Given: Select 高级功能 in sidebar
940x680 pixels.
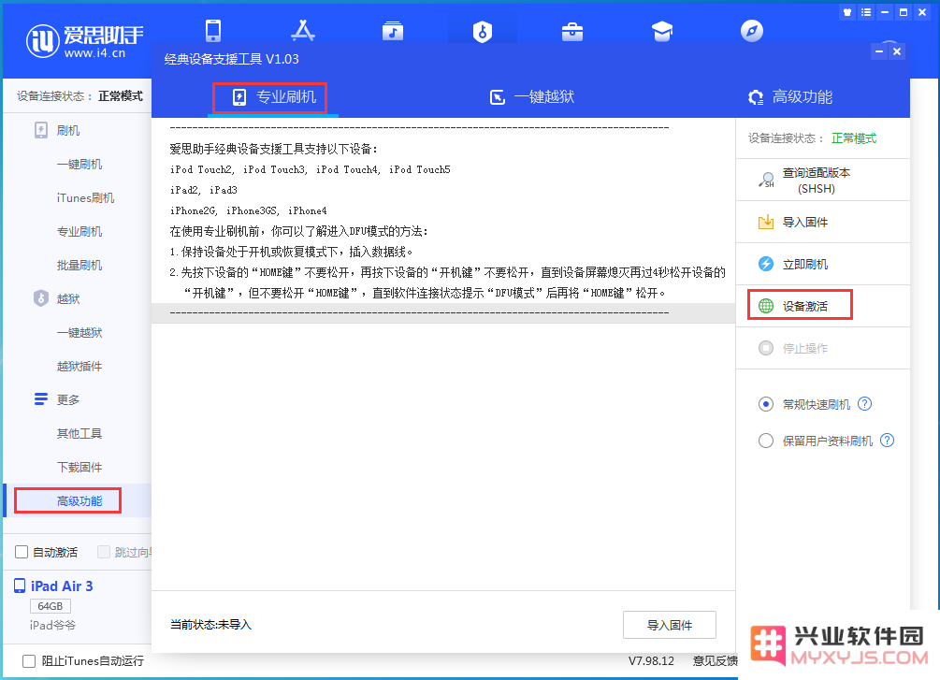Looking at the screenshot, I should pyautogui.click(x=80, y=500).
